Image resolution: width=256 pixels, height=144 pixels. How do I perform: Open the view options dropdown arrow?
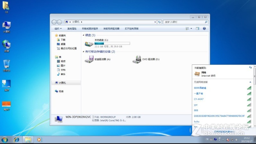click(x=191, y=28)
